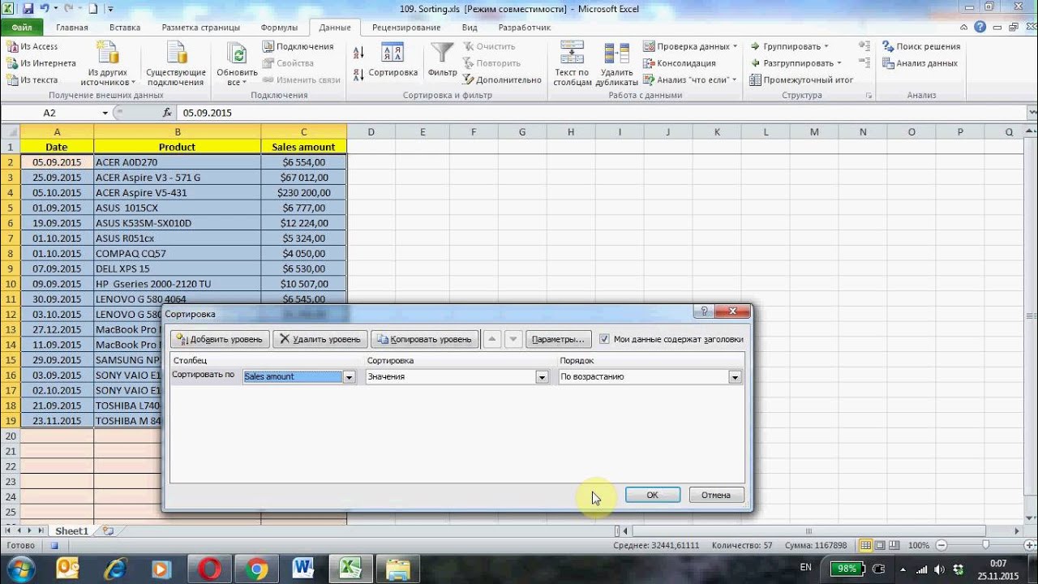Click the undo arrow in quick access toolbar

pyautogui.click(x=45, y=9)
